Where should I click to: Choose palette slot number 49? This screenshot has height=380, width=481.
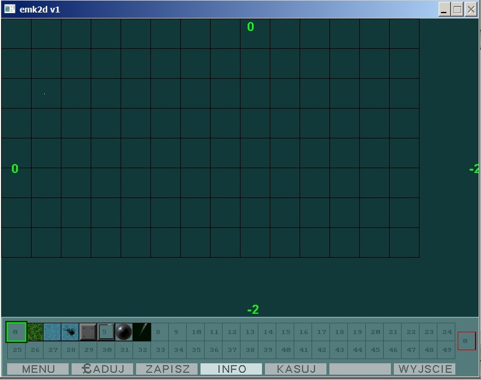click(x=446, y=350)
